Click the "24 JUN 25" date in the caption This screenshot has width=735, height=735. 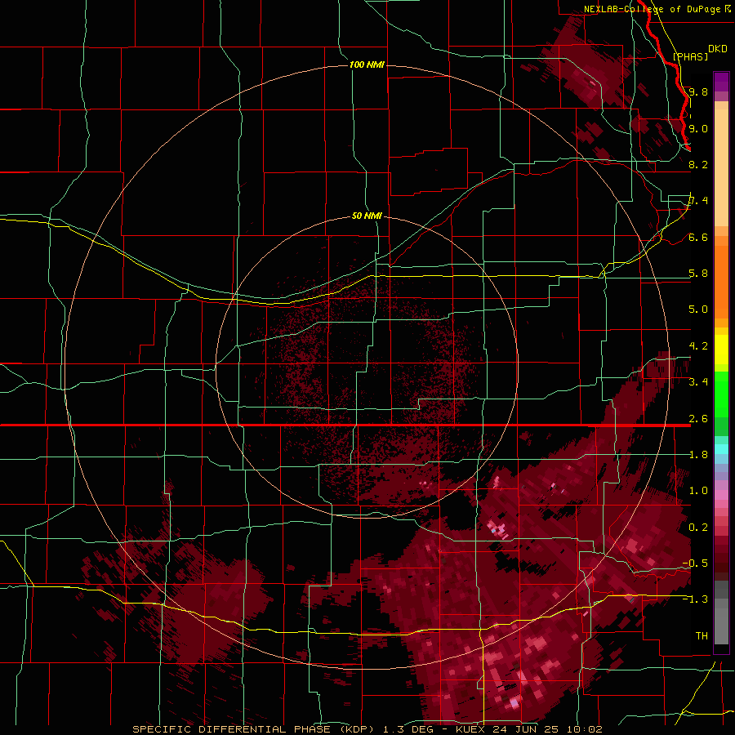click(x=524, y=729)
